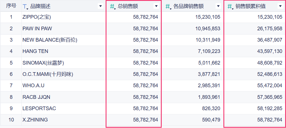Open the 各品牌销售额 column dropdown
Image resolution: width=286 pixels, height=128 pixels.
[x=218, y=6]
